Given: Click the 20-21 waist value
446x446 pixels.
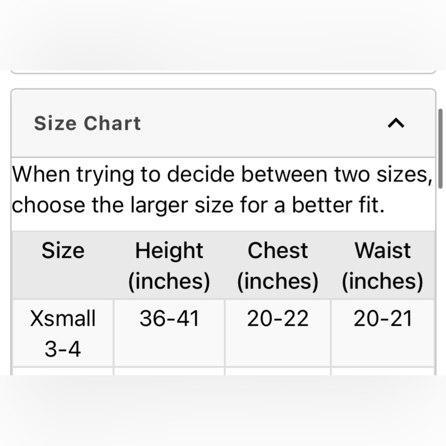Looking at the screenshot, I should point(383,318).
